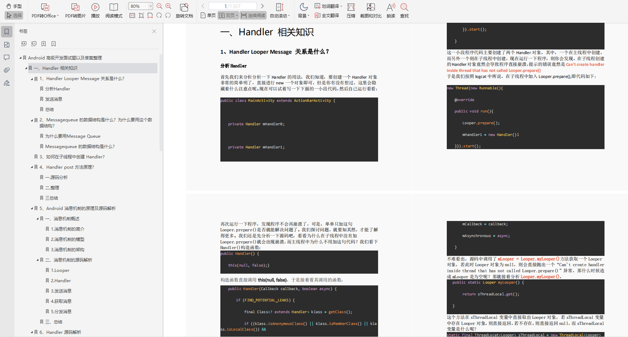Click the 压缩 compress tool
The image size is (628, 337).
click(351, 11)
